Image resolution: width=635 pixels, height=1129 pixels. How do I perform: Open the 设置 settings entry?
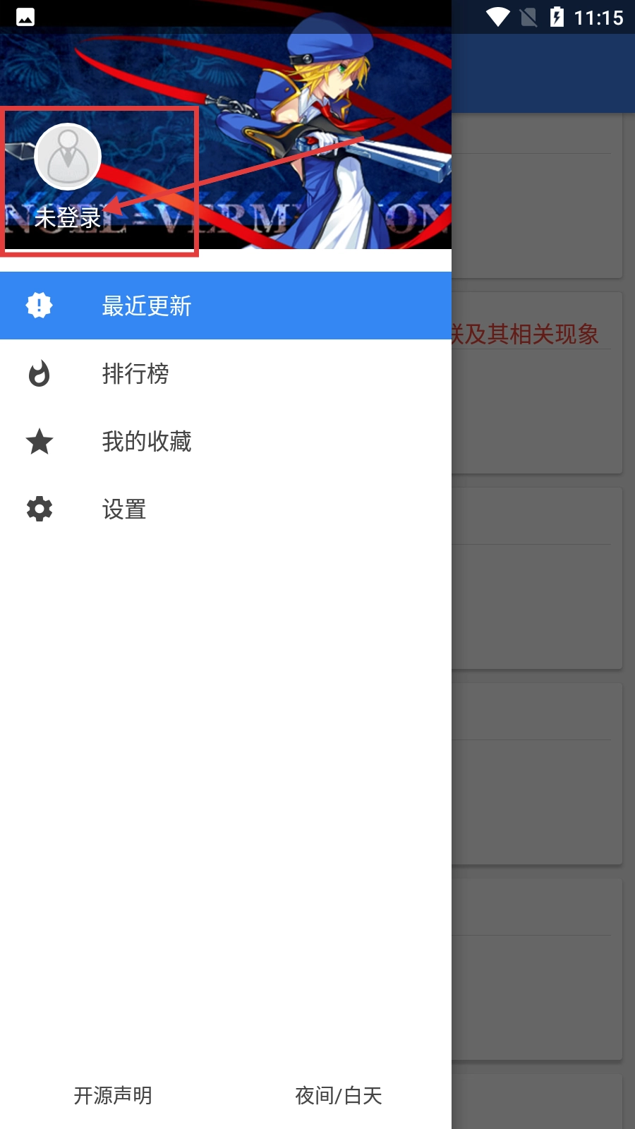[x=226, y=509]
